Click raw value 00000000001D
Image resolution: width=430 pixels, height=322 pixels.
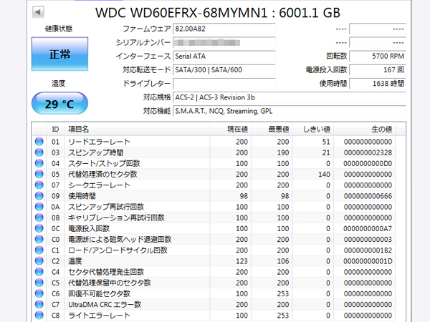point(368,261)
